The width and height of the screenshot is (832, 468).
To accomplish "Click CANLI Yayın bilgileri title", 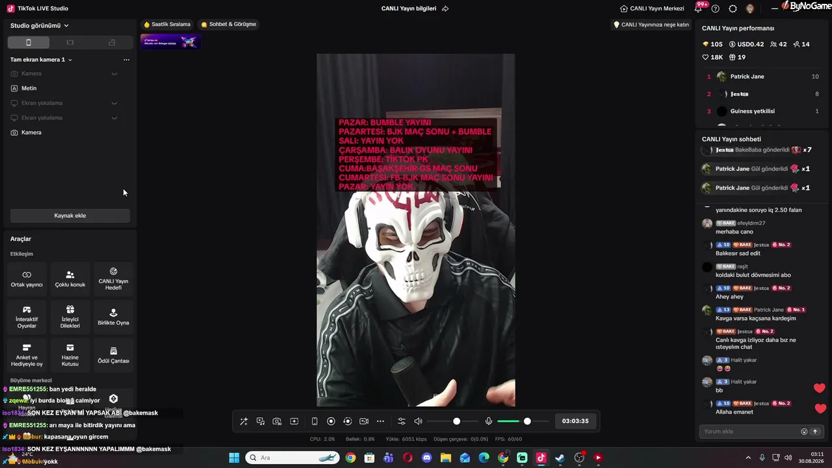I will pyautogui.click(x=409, y=8).
